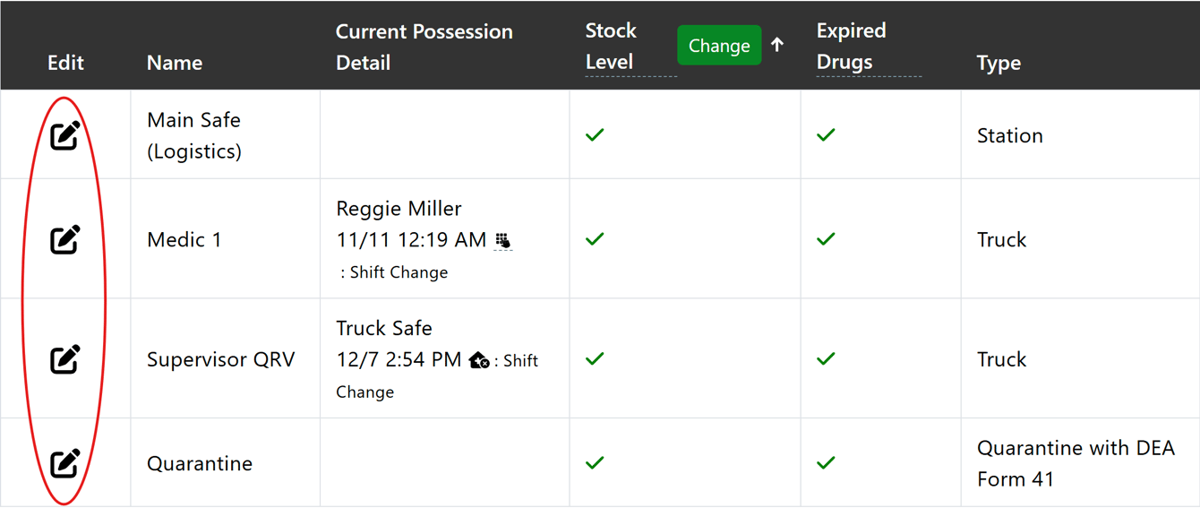Click Quarantine with DEA Form 41 type cell

pos(1075,463)
